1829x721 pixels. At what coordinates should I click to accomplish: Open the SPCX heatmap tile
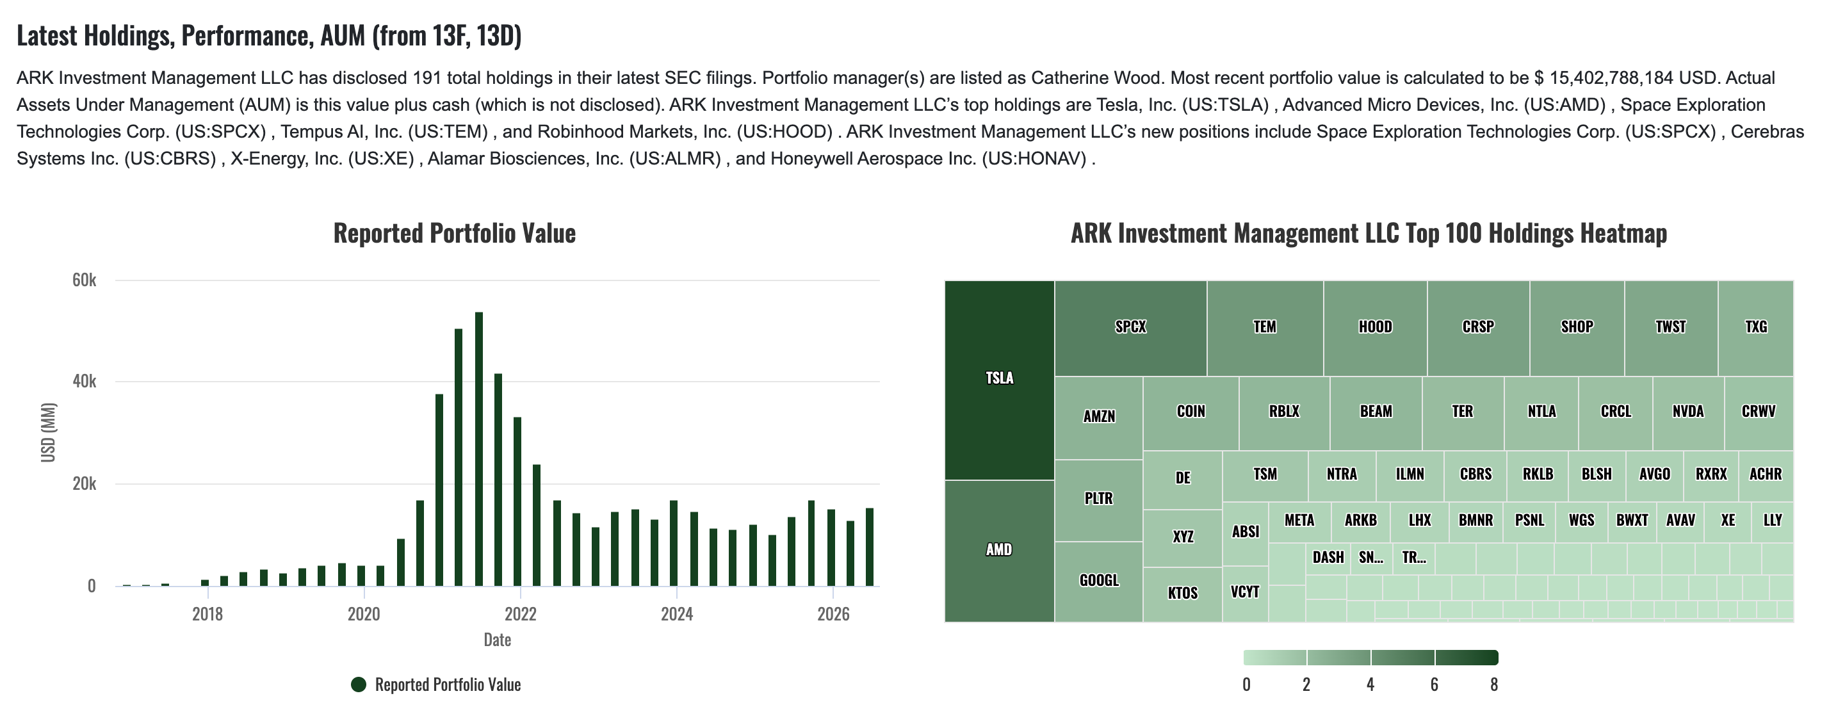[1130, 328]
